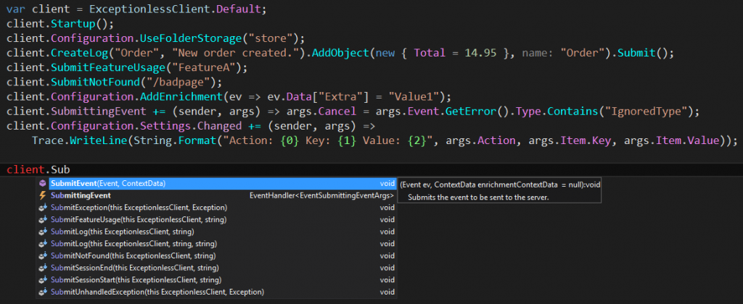Click the lightning event icon beside SubmittingEvent
The width and height of the screenshot is (743, 304).
(43, 195)
